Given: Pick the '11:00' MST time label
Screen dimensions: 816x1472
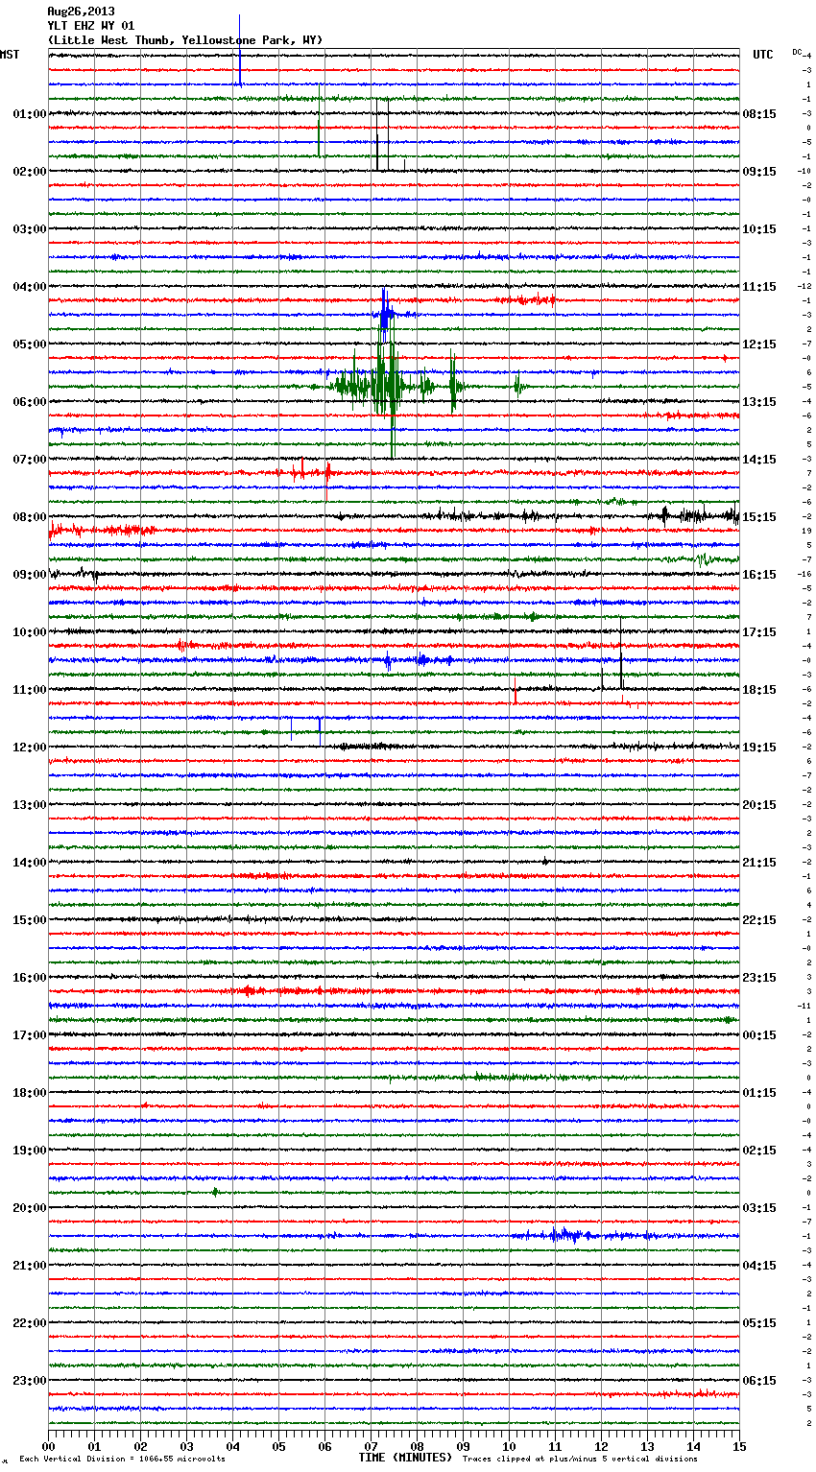Looking at the screenshot, I should 30,690.
